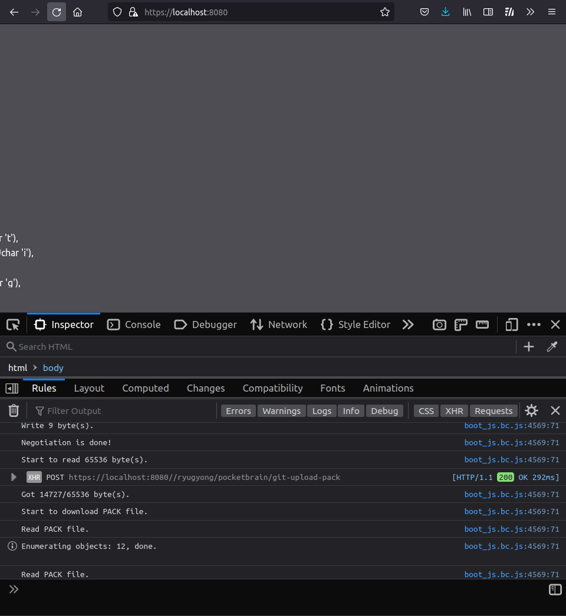This screenshot has height=616, width=566.
Task: Switch console to multi-line editor mode
Action: (x=555, y=589)
